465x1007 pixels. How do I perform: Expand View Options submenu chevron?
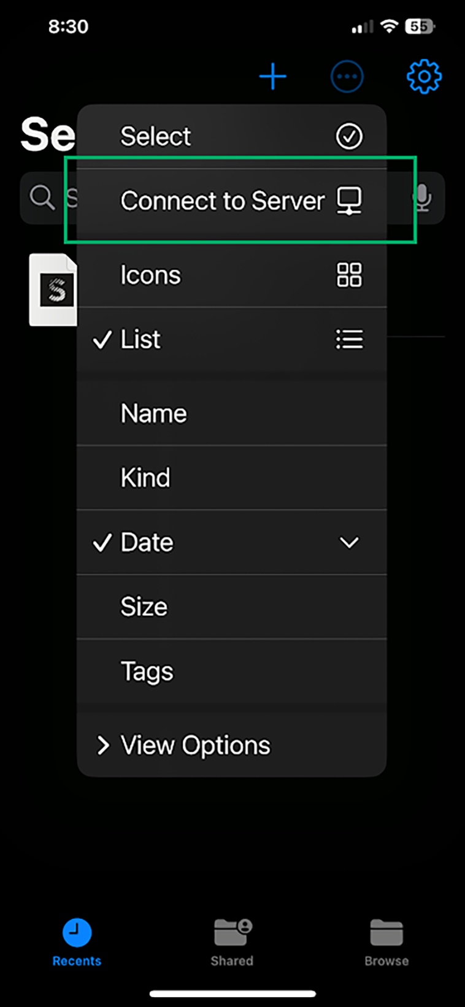point(103,745)
